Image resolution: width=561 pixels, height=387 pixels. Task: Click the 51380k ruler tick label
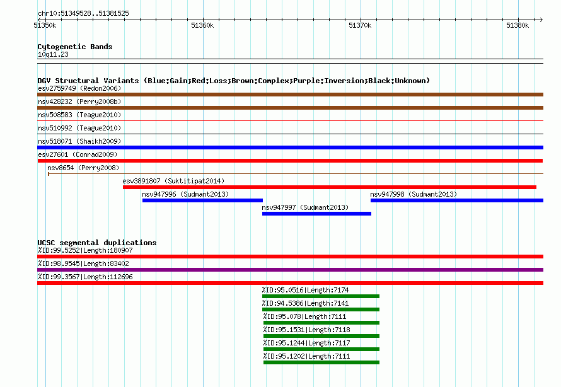(518, 25)
